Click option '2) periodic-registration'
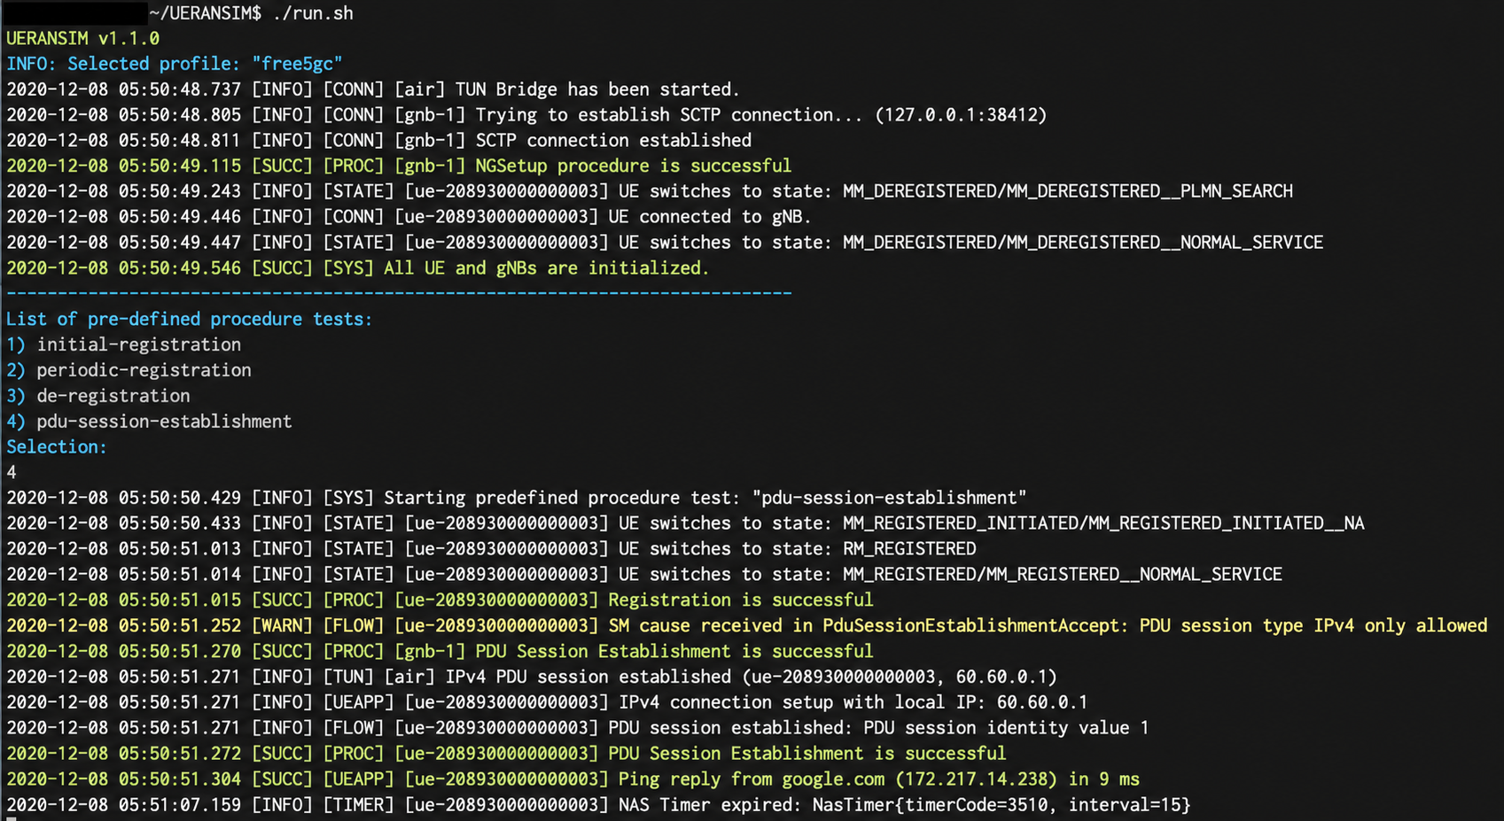 tap(129, 370)
